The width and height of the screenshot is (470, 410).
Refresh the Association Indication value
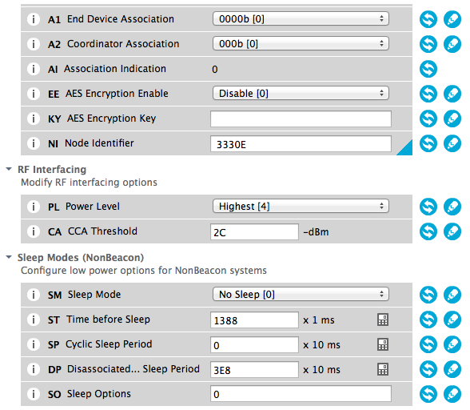(x=428, y=69)
